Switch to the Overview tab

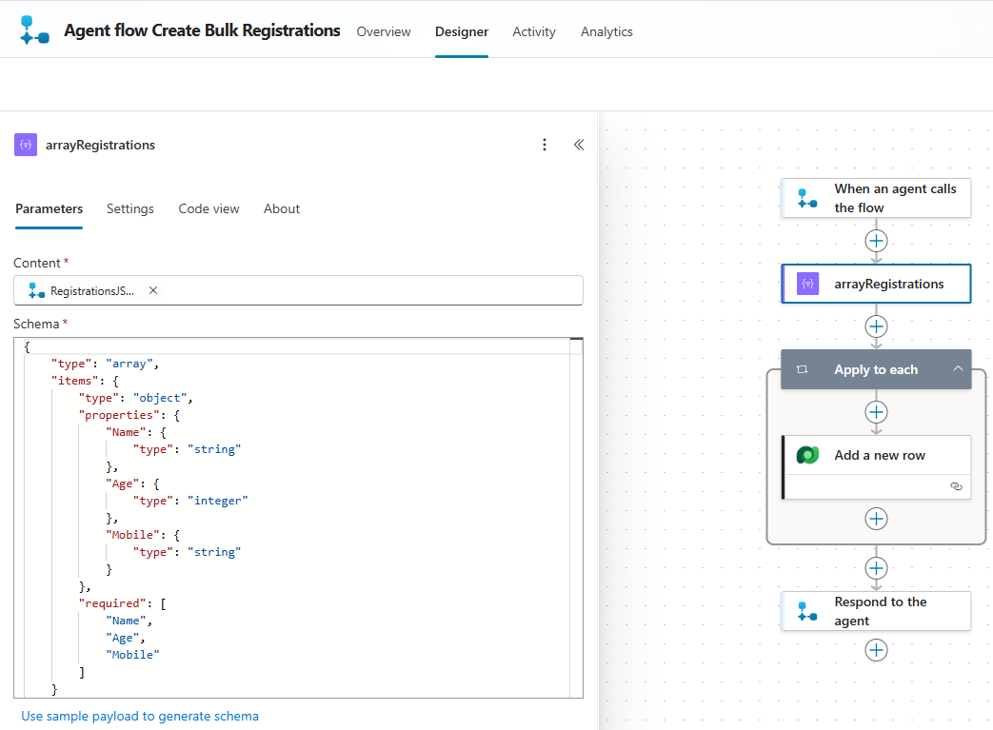(x=384, y=31)
